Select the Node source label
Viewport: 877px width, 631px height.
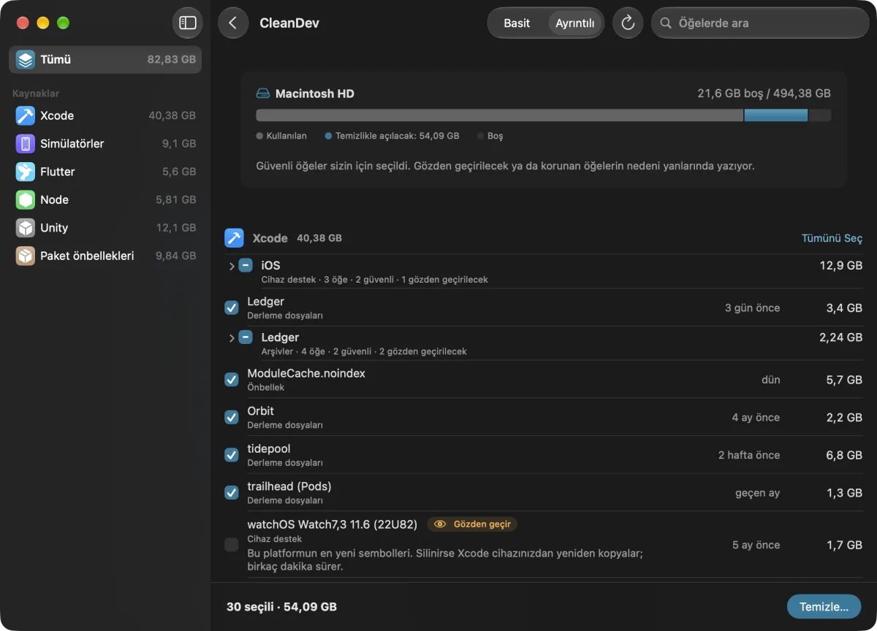[x=54, y=199]
